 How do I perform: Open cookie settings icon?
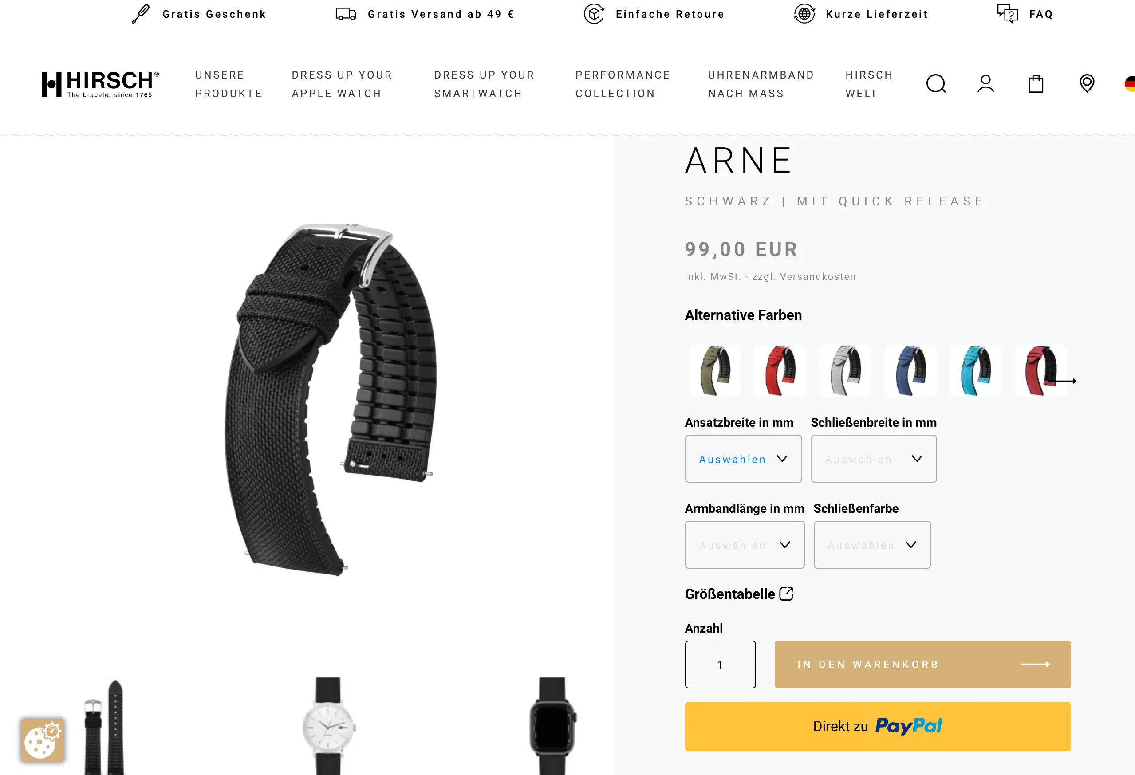43,740
